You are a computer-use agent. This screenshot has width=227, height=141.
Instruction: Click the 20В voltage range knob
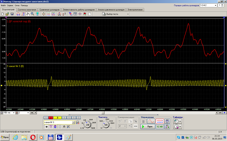pos(88,124)
